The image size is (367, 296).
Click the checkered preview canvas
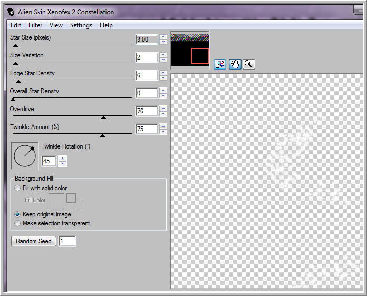coord(267,181)
